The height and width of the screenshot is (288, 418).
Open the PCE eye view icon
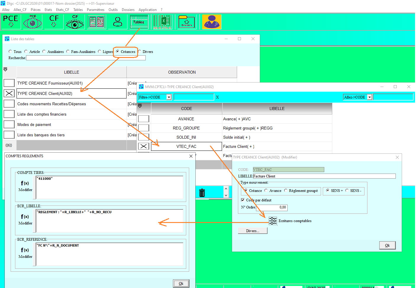32,22
